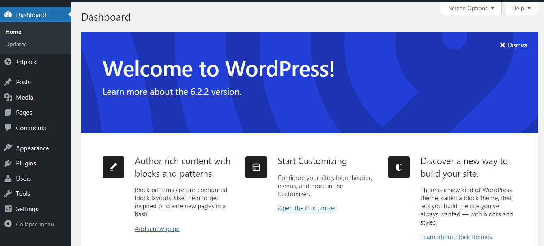
Task: Click the Users person icon
Action: click(8, 178)
